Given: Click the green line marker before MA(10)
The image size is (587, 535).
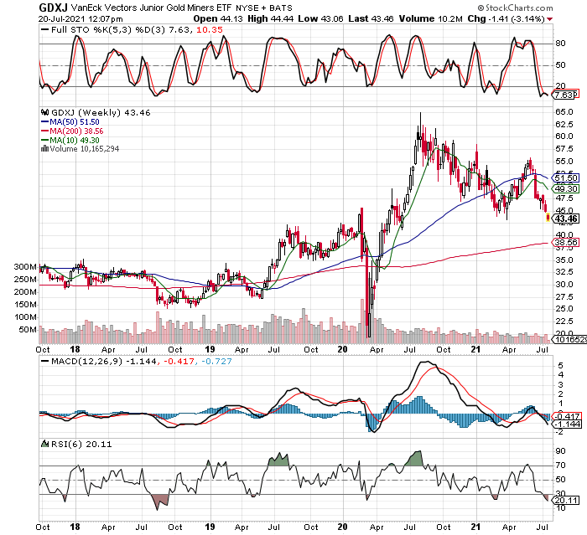Looking at the screenshot, I should [45, 141].
